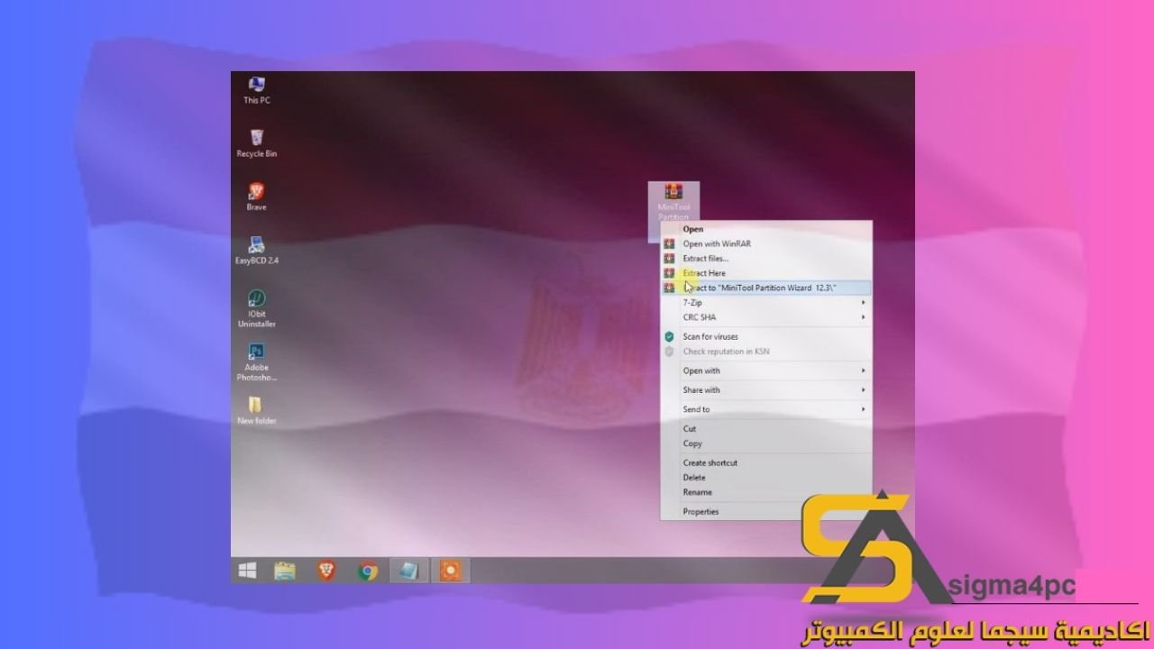Choose Delete in the context menu
Viewport: 1154px width, 649px height.
point(766,477)
